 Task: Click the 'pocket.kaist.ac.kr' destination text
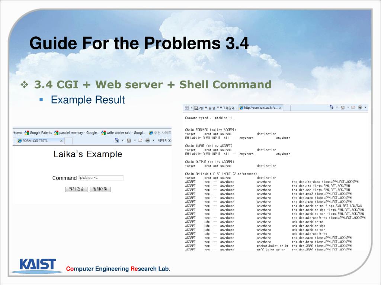tap(273, 246)
